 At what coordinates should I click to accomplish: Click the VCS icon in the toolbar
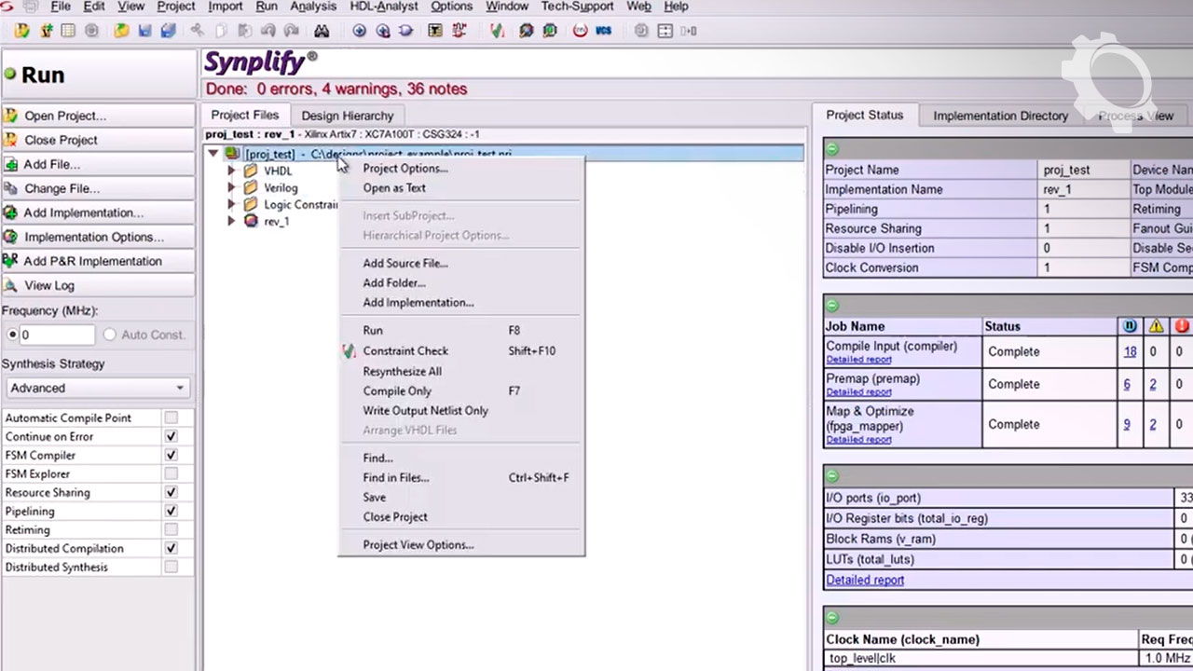pos(604,31)
